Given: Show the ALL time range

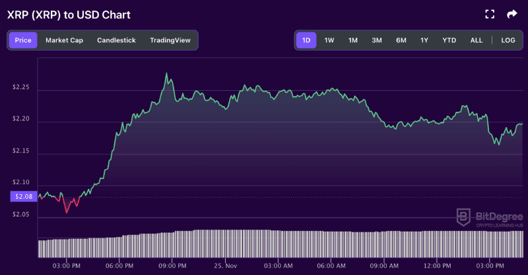Looking at the screenshot, I should [x=477, y=40].
